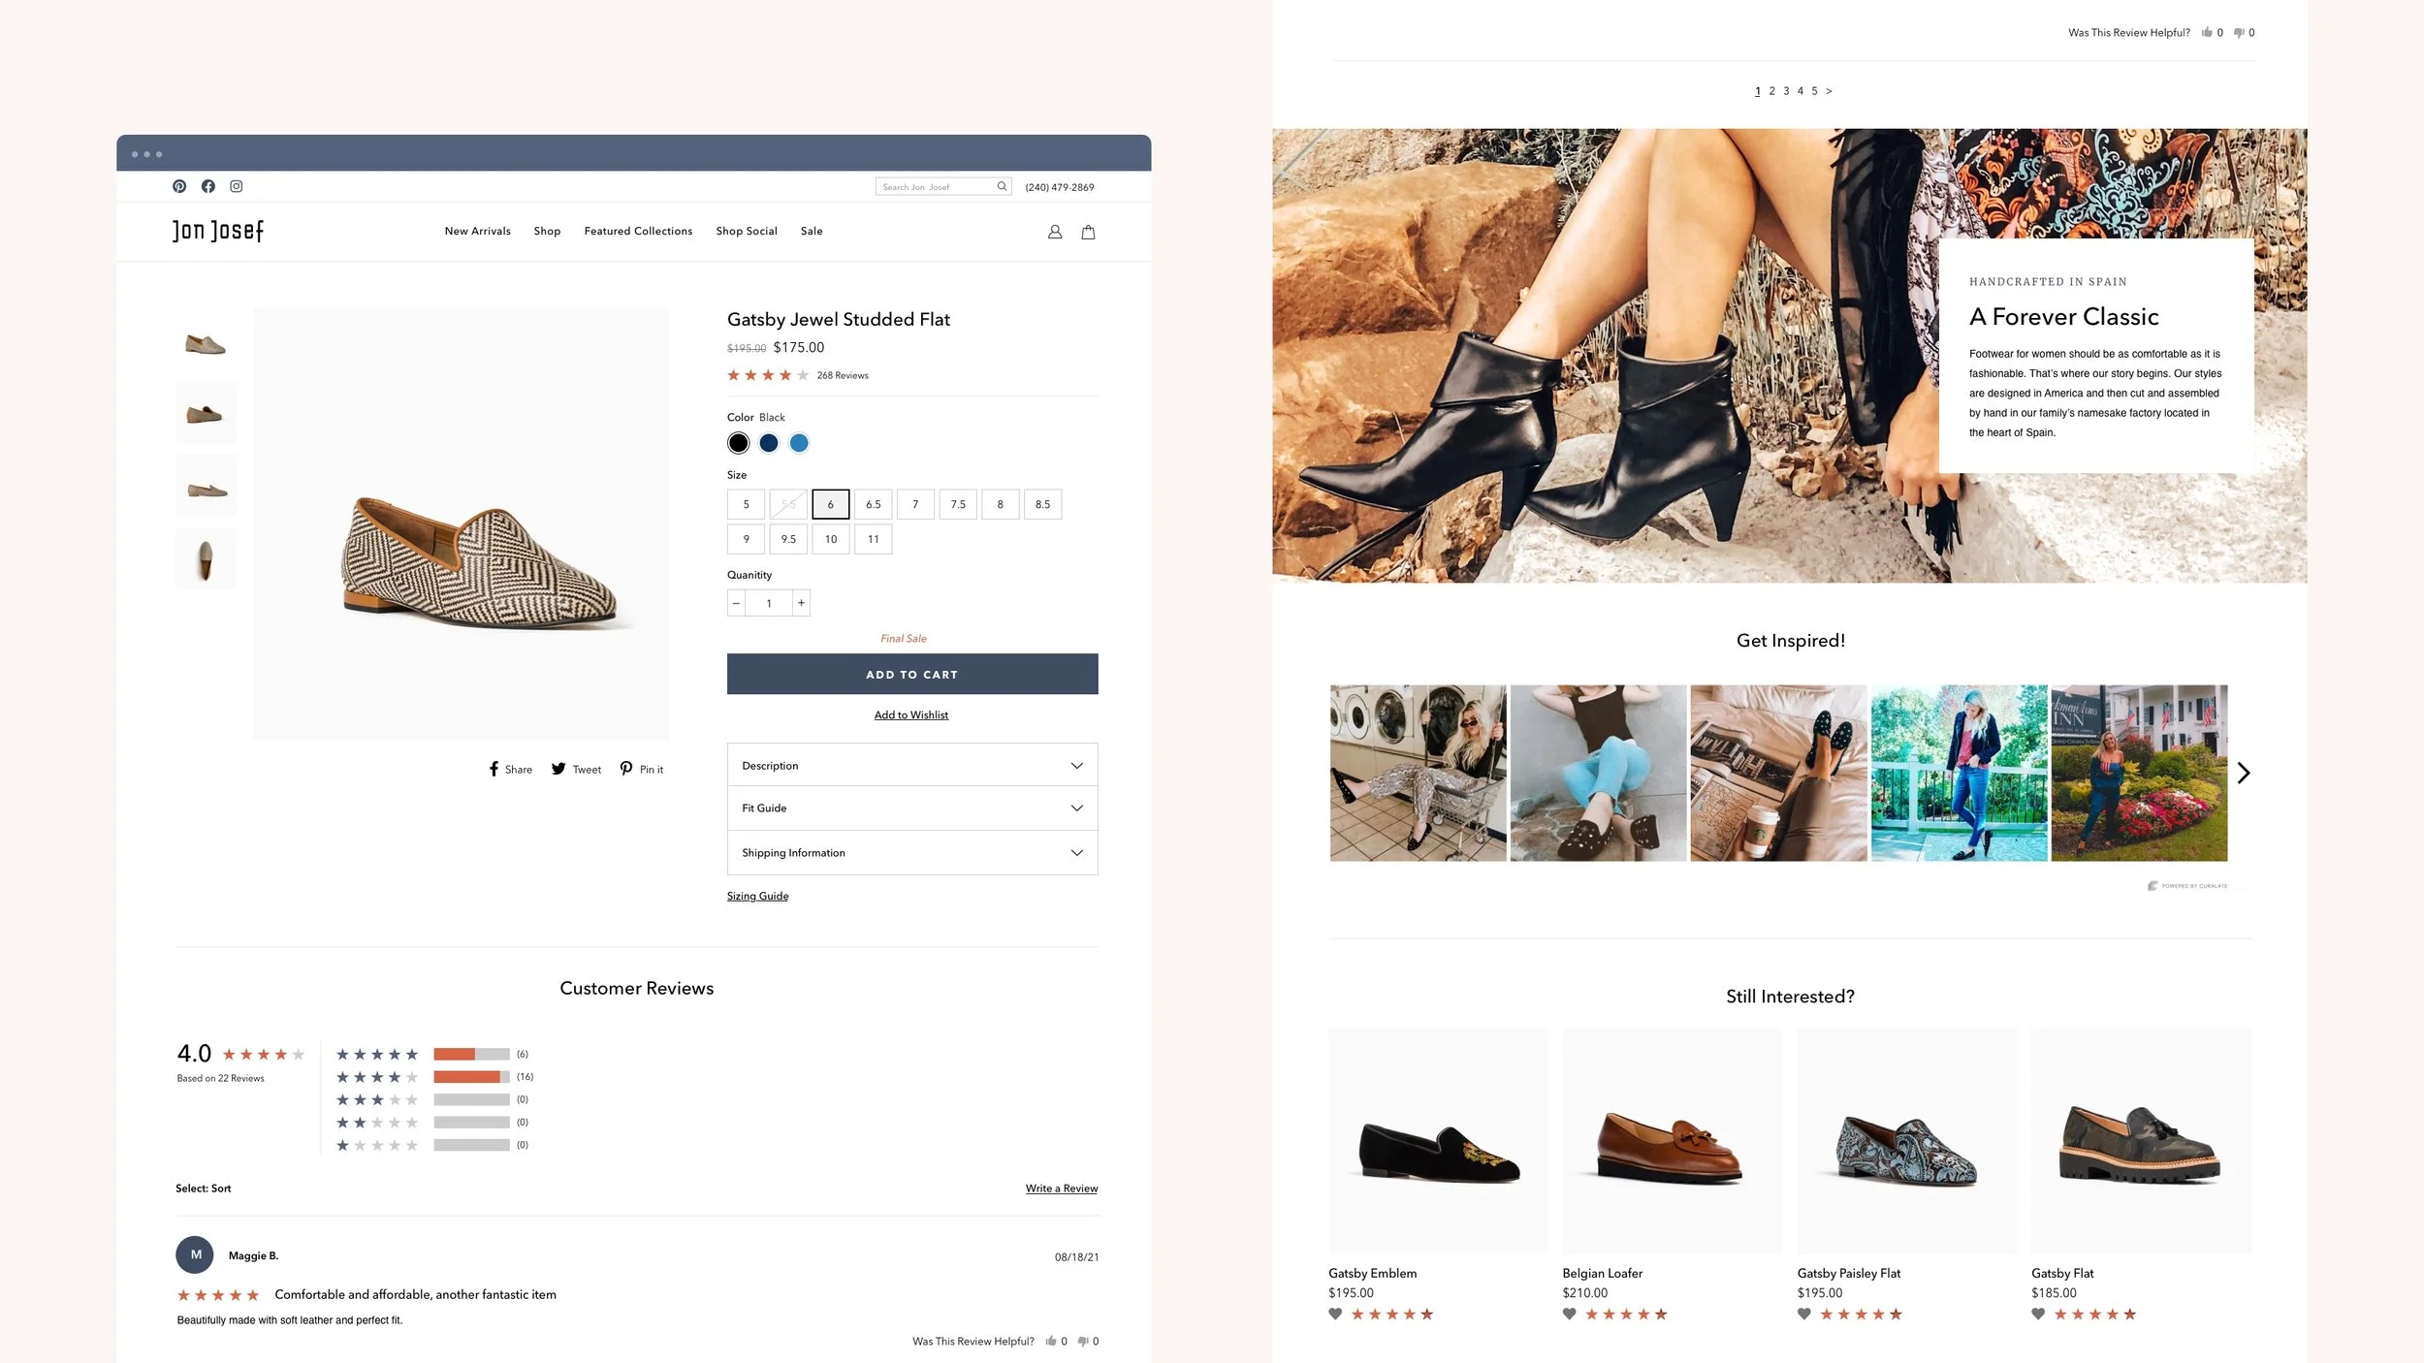Choose size 10 option
The width and height of the screenshot is (2424, 1363).
pos(831,539)
